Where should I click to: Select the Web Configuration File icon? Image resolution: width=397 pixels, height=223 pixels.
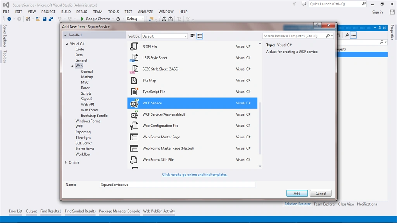(x=134, y=126)
